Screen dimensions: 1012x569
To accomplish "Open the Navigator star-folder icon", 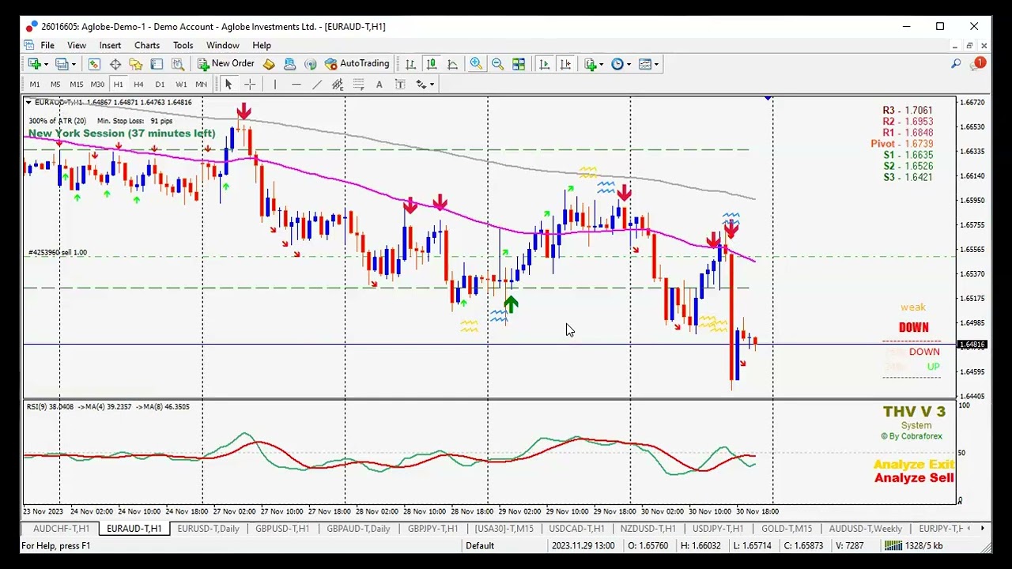I will coord(136,64).
